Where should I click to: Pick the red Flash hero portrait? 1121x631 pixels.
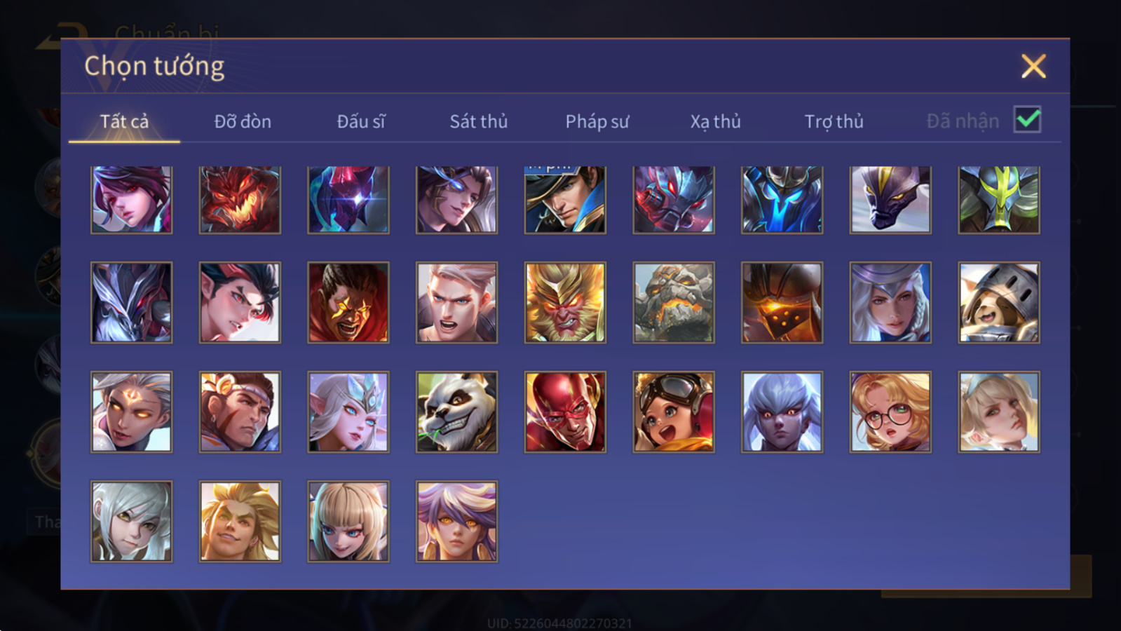tap(565, 412)
